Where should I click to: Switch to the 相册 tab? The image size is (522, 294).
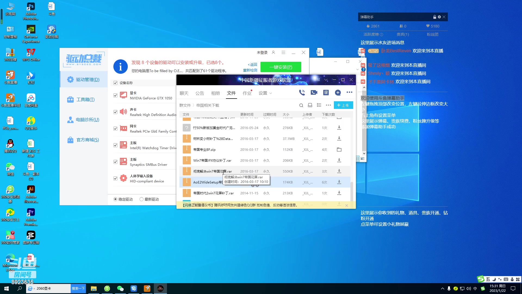click(215, 93)
